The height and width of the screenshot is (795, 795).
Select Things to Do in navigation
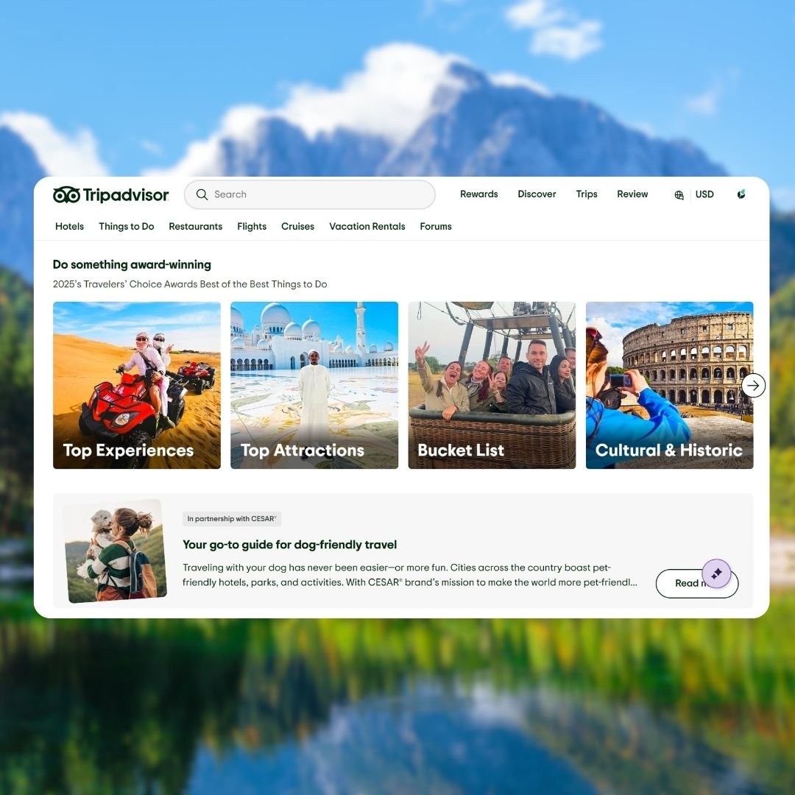point(127,227)
